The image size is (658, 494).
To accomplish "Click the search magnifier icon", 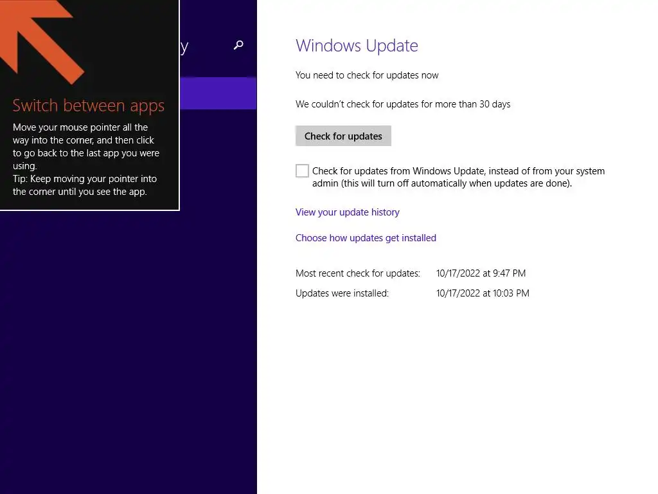I will tap(238, 45).
